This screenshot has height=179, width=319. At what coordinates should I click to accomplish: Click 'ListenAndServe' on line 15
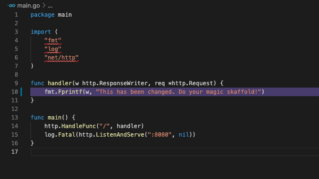120,135
